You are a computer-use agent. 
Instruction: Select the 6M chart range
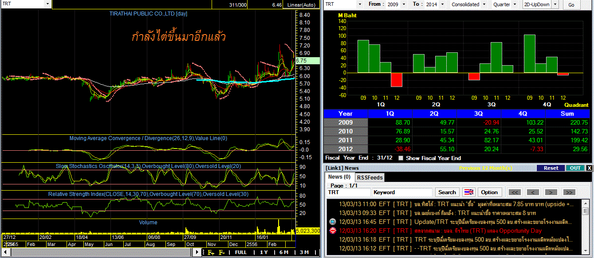click(x=283, y=252)
